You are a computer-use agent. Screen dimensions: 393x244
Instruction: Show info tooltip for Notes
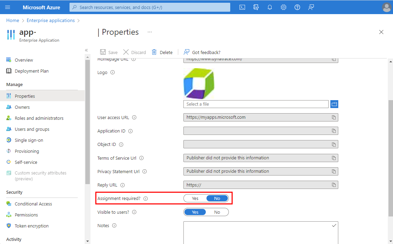[114, 225]
